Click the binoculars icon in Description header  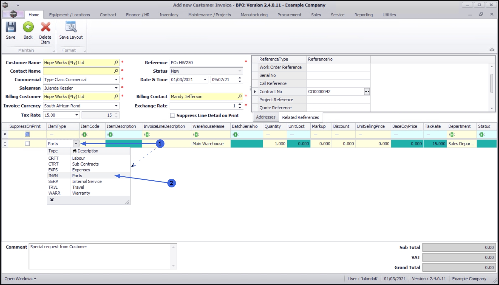(x=75, y=151)
